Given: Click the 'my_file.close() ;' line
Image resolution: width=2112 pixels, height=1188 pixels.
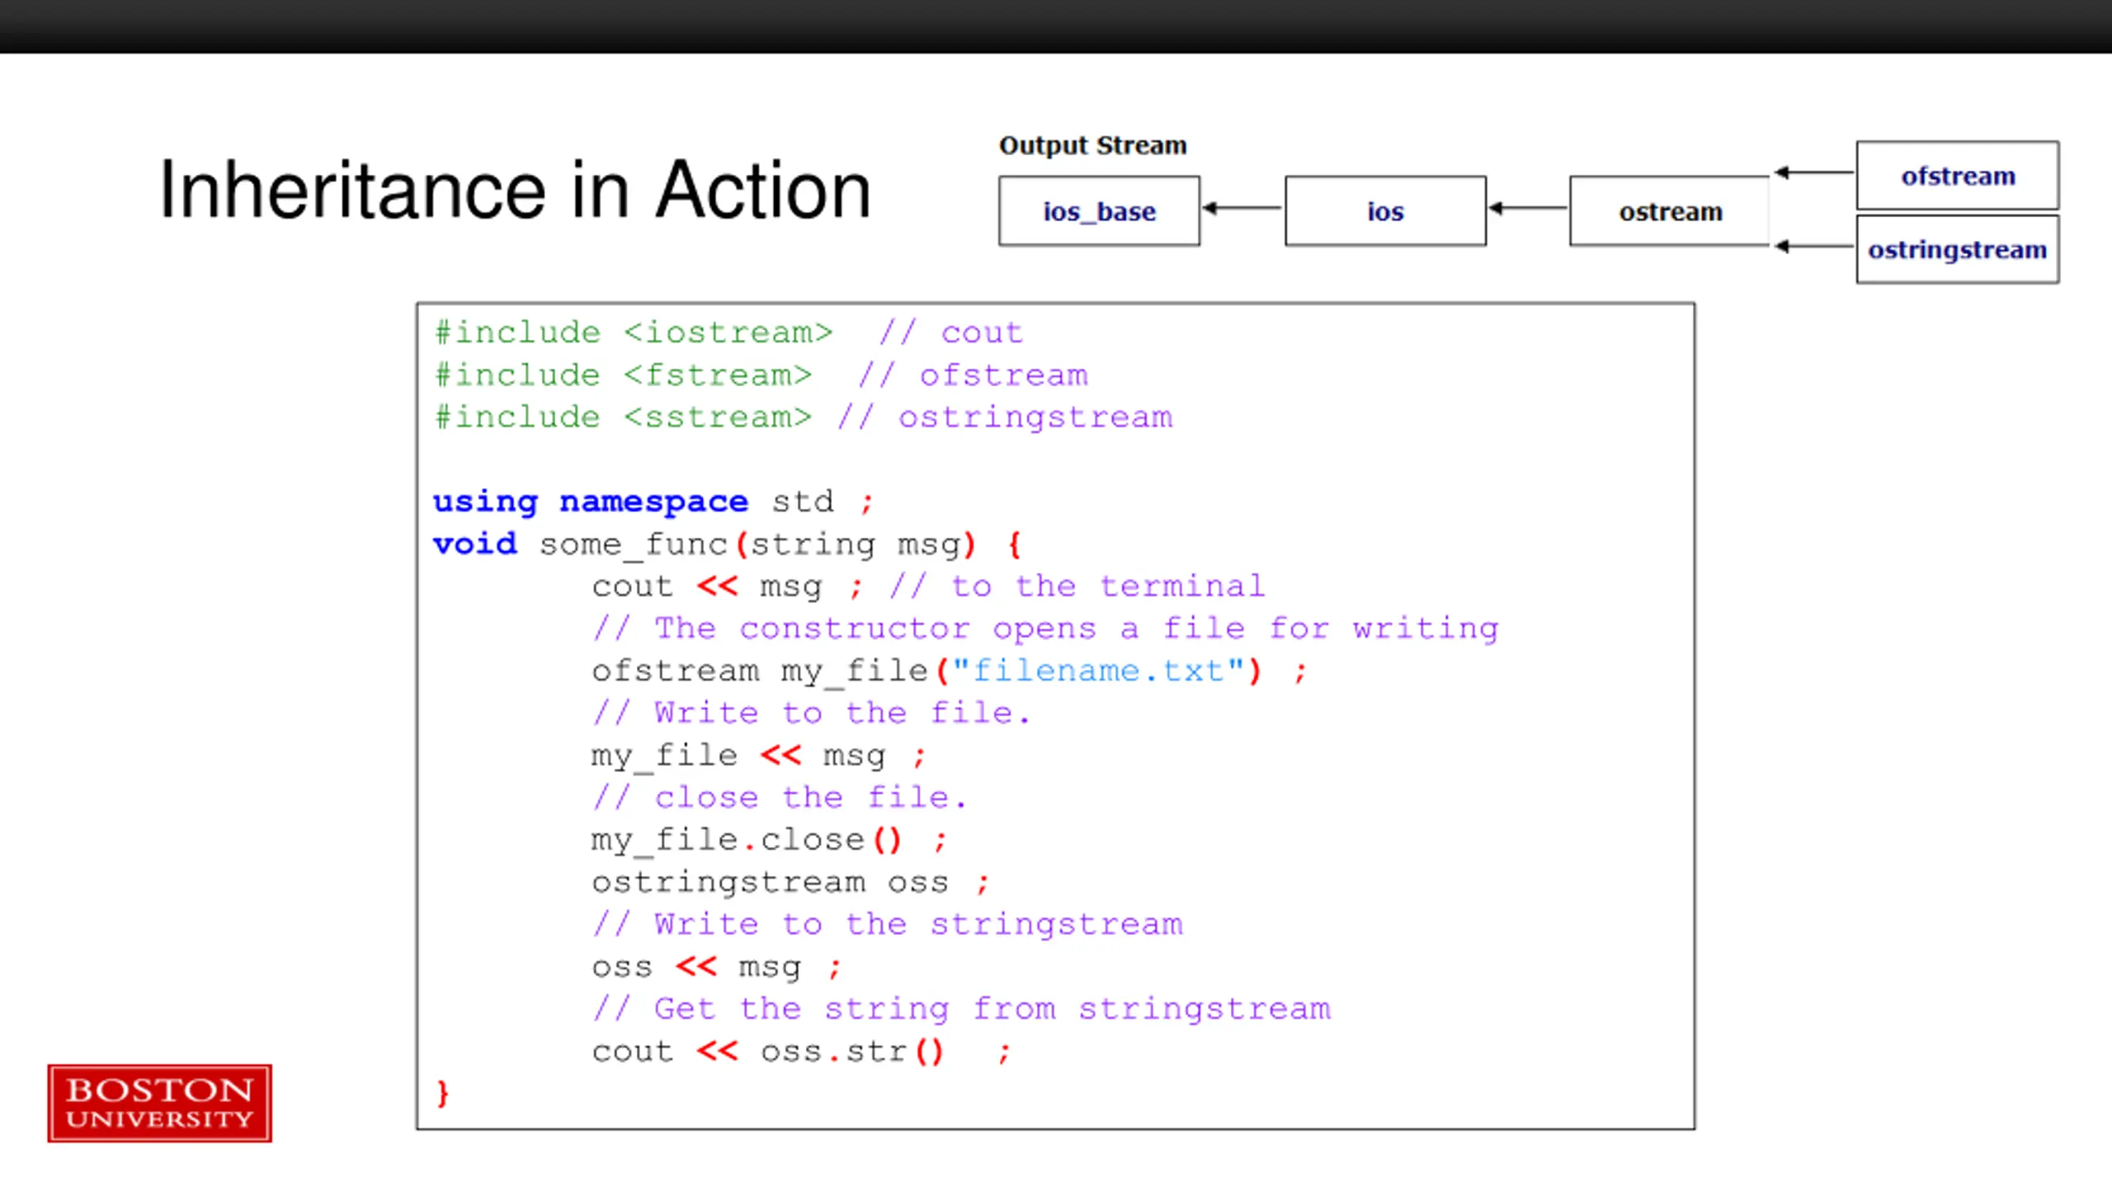Looking at the screenshot, I should click(x=769, y=841).
